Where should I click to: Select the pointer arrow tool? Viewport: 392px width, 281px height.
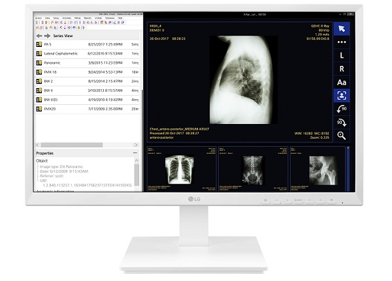pos(342,29)
